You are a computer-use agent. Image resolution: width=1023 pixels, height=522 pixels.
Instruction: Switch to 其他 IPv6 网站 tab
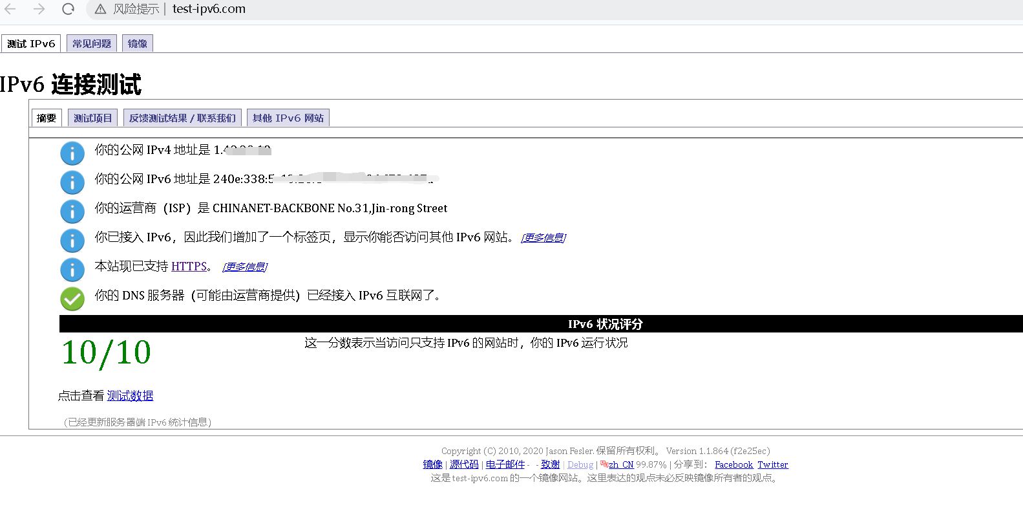click(288, 118)
